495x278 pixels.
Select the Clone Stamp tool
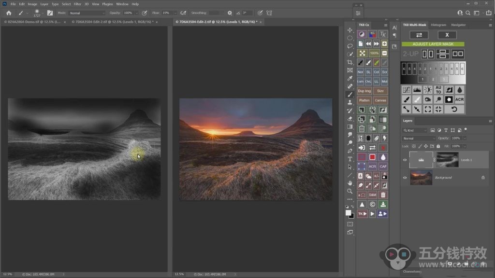(x=350, y=102)
